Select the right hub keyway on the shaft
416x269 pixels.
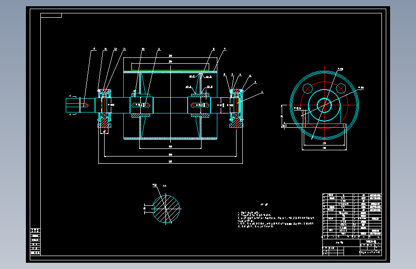pos(200,105)
